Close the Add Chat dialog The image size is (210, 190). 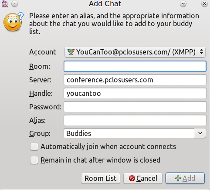tap(204, 4)
